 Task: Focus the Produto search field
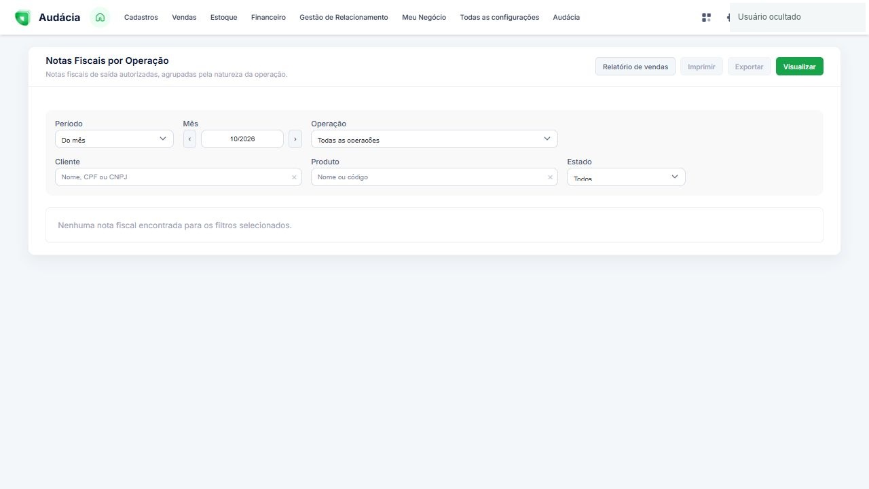coord(434,177)
